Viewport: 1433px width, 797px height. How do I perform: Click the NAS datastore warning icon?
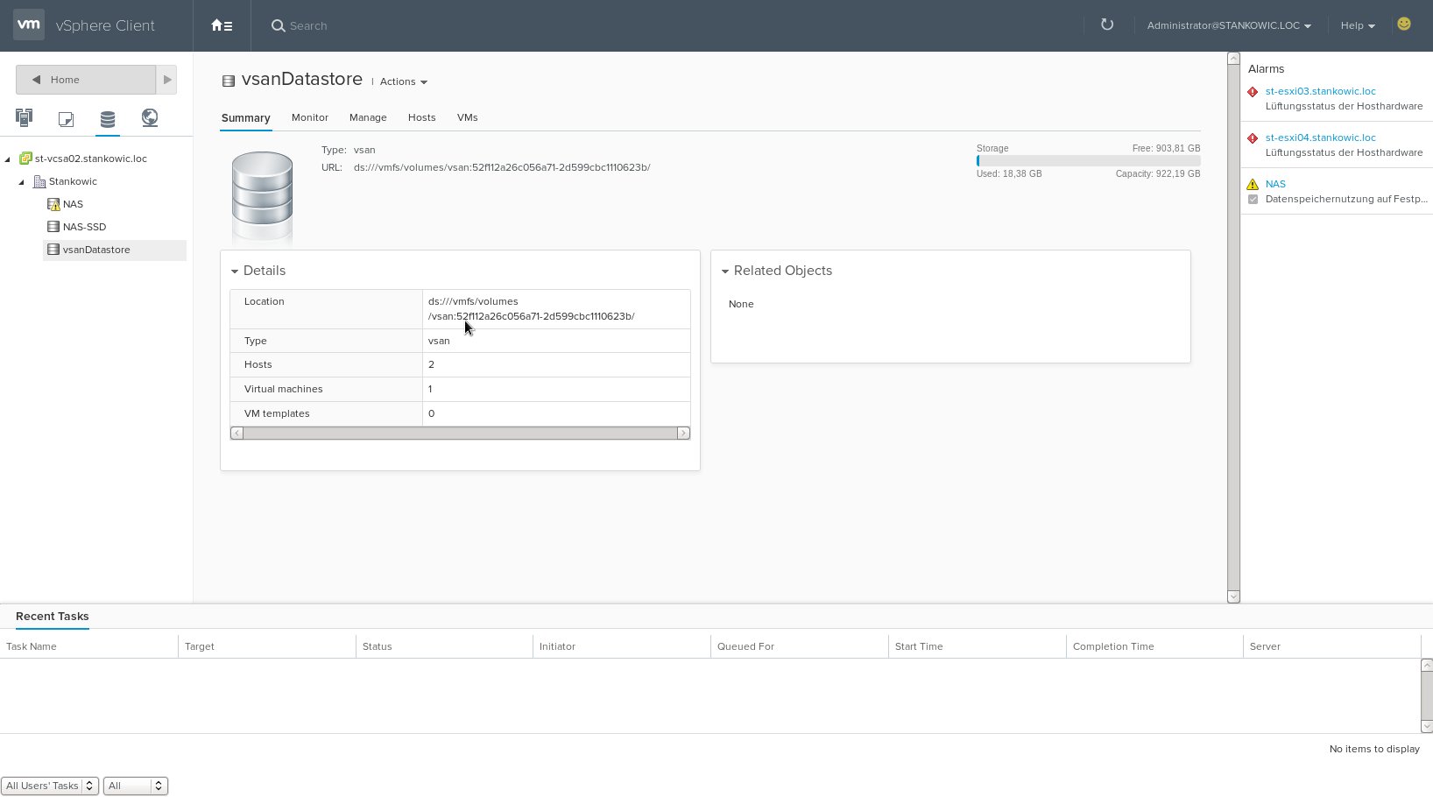click(x=53, y=204)
